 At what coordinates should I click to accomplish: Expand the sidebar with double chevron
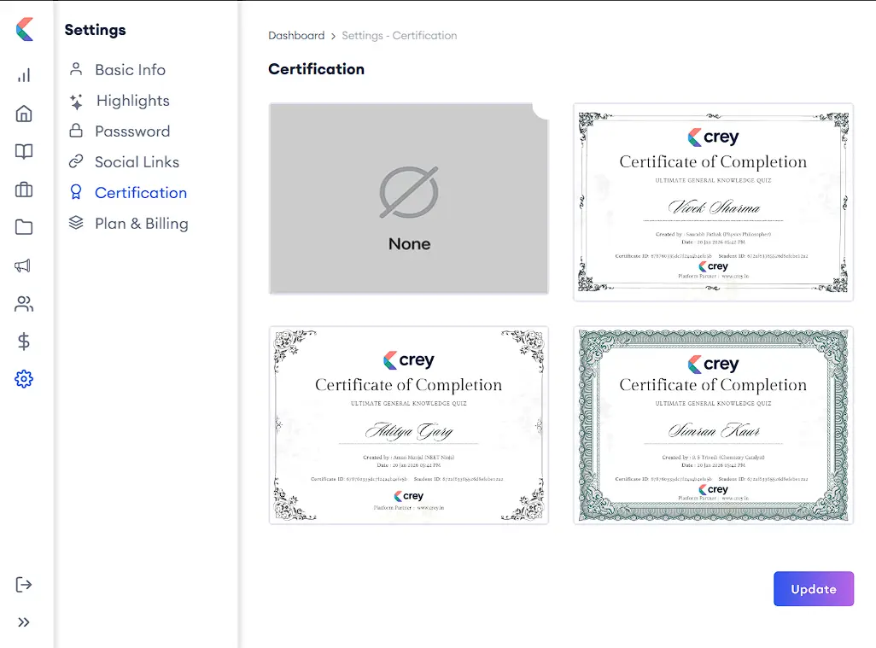tap(24, 622)
